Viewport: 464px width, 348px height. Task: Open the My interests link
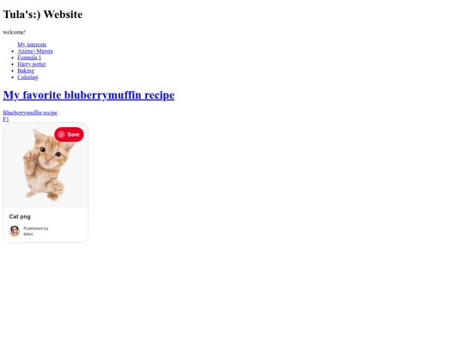[32, 45]
